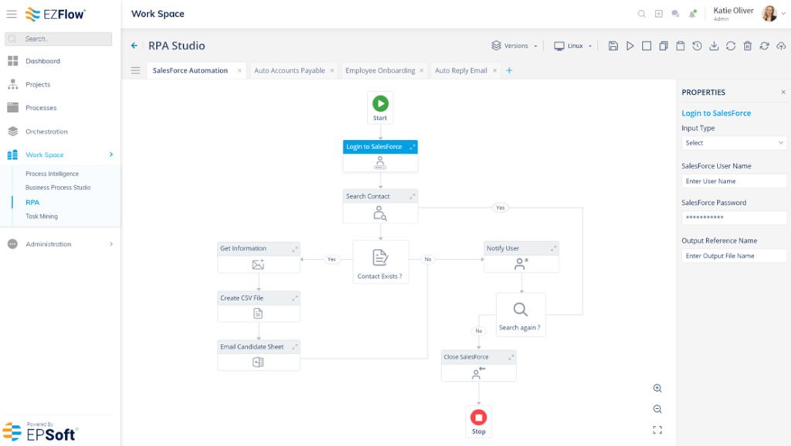Go back using the blue back arrow
The height and width of the screenshot is (446, 791).
(133, 46)
